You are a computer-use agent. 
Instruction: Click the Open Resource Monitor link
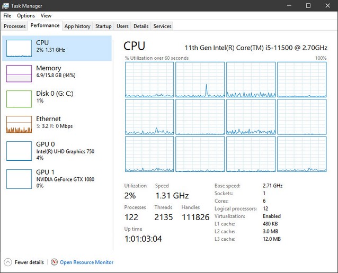point(86,262)
